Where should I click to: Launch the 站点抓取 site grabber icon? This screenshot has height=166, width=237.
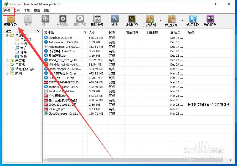coord(193,19)
